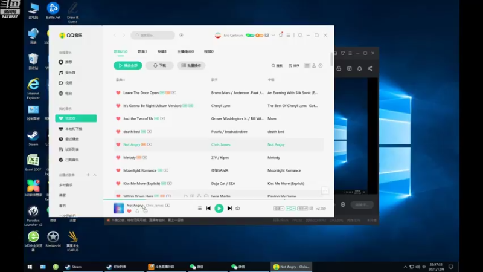
Task: Show lyrics with the lyric icon
Action: pos(311,209)
